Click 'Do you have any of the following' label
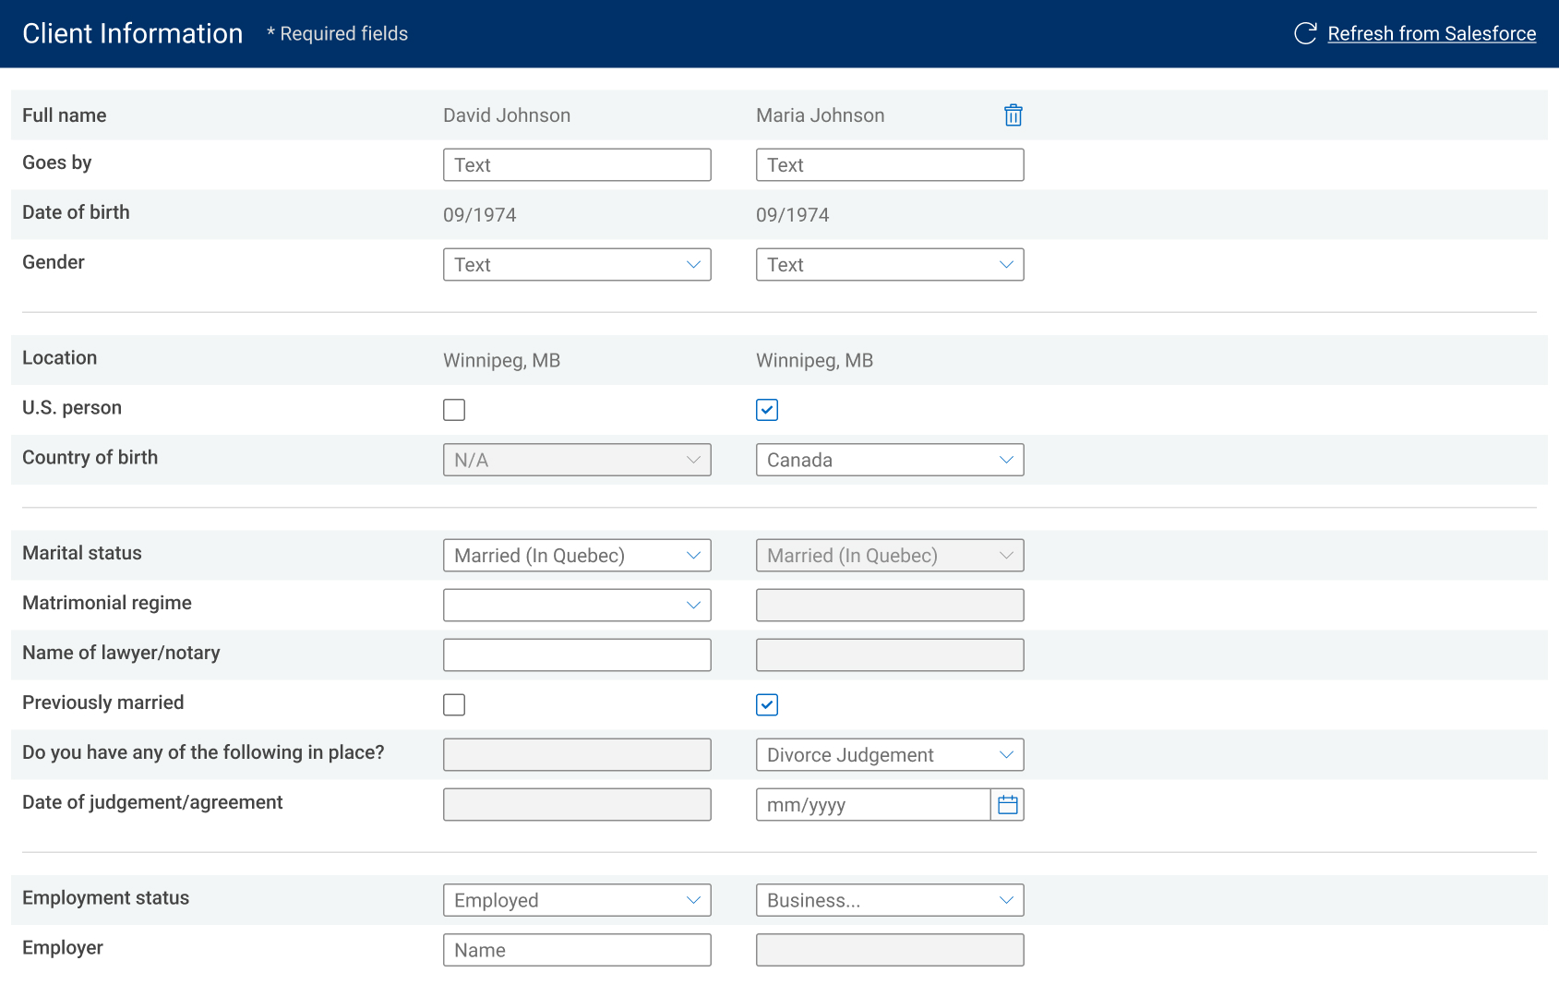The image size is (1559, 997). [x=203, y=752]
